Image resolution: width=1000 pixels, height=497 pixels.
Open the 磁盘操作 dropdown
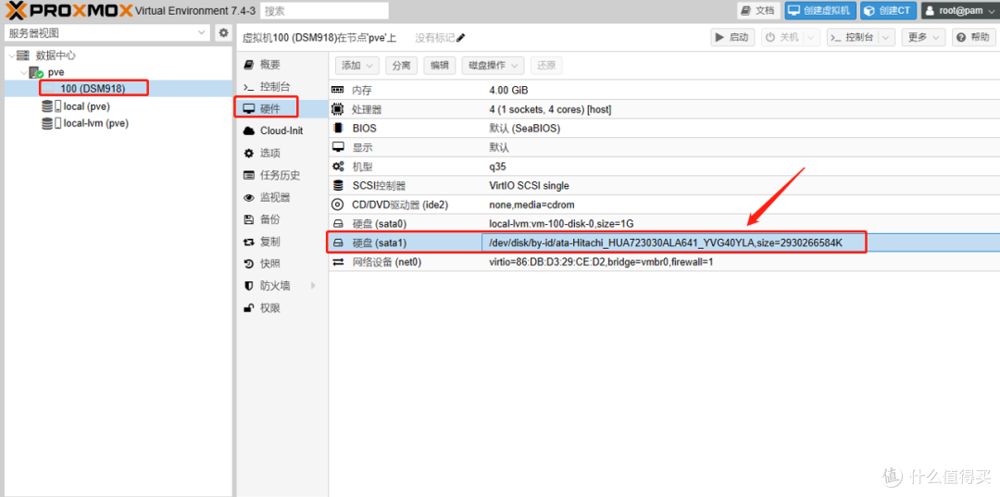tap(493, 65)
